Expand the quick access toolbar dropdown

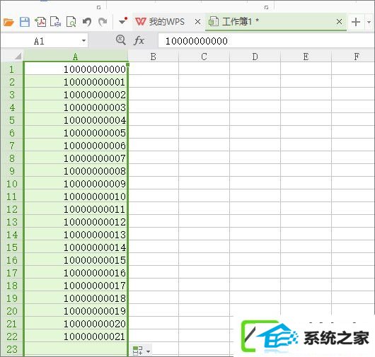pyautogui.click(x=122, y=22)
